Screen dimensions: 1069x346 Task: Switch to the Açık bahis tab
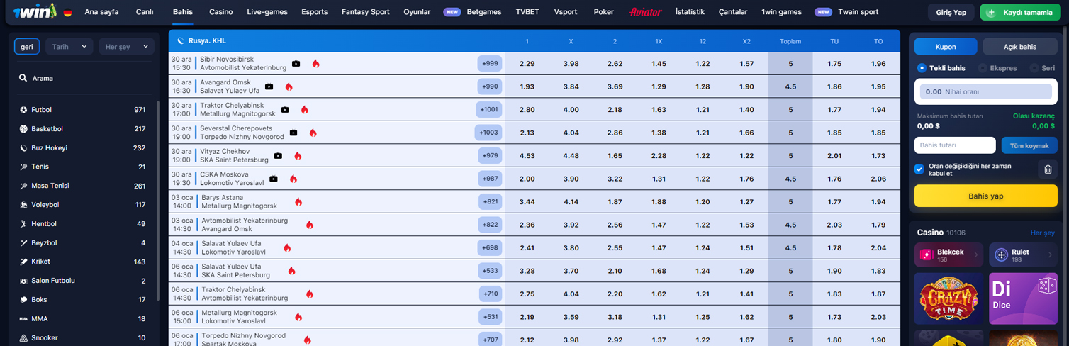tap(1020, 47)
